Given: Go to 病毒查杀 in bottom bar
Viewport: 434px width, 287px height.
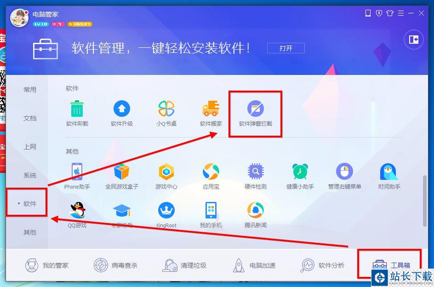Looking at the screenshot, I should (x=115, y=265).
